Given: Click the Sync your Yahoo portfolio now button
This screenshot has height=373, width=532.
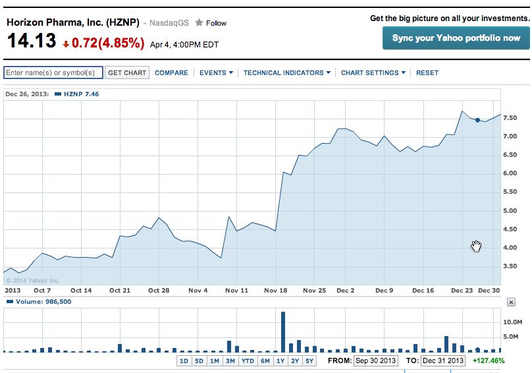Looking at the screenshot, I should (456, 38).
